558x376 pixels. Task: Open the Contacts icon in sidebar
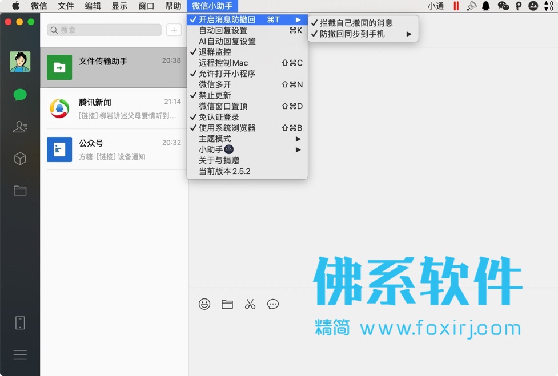click(x=20, y=127)
